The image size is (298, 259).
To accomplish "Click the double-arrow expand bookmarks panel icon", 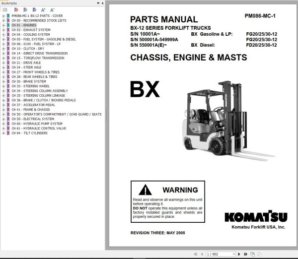I will click(x=98, y=3).
